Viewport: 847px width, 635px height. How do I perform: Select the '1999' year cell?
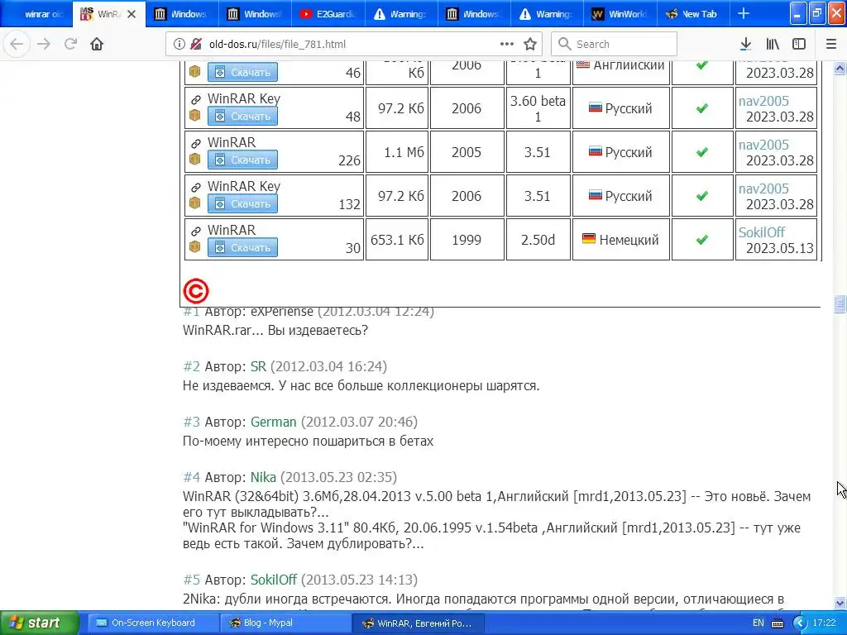(x=467, y=239)
